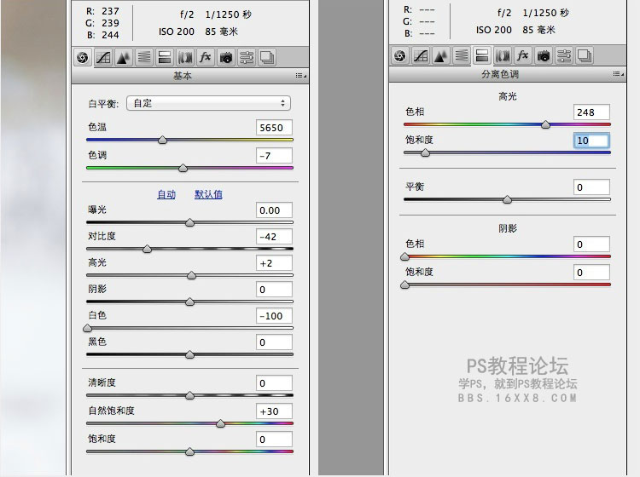
Task: Open Snapshots tab icon in left panel
Action: point(266,57)
